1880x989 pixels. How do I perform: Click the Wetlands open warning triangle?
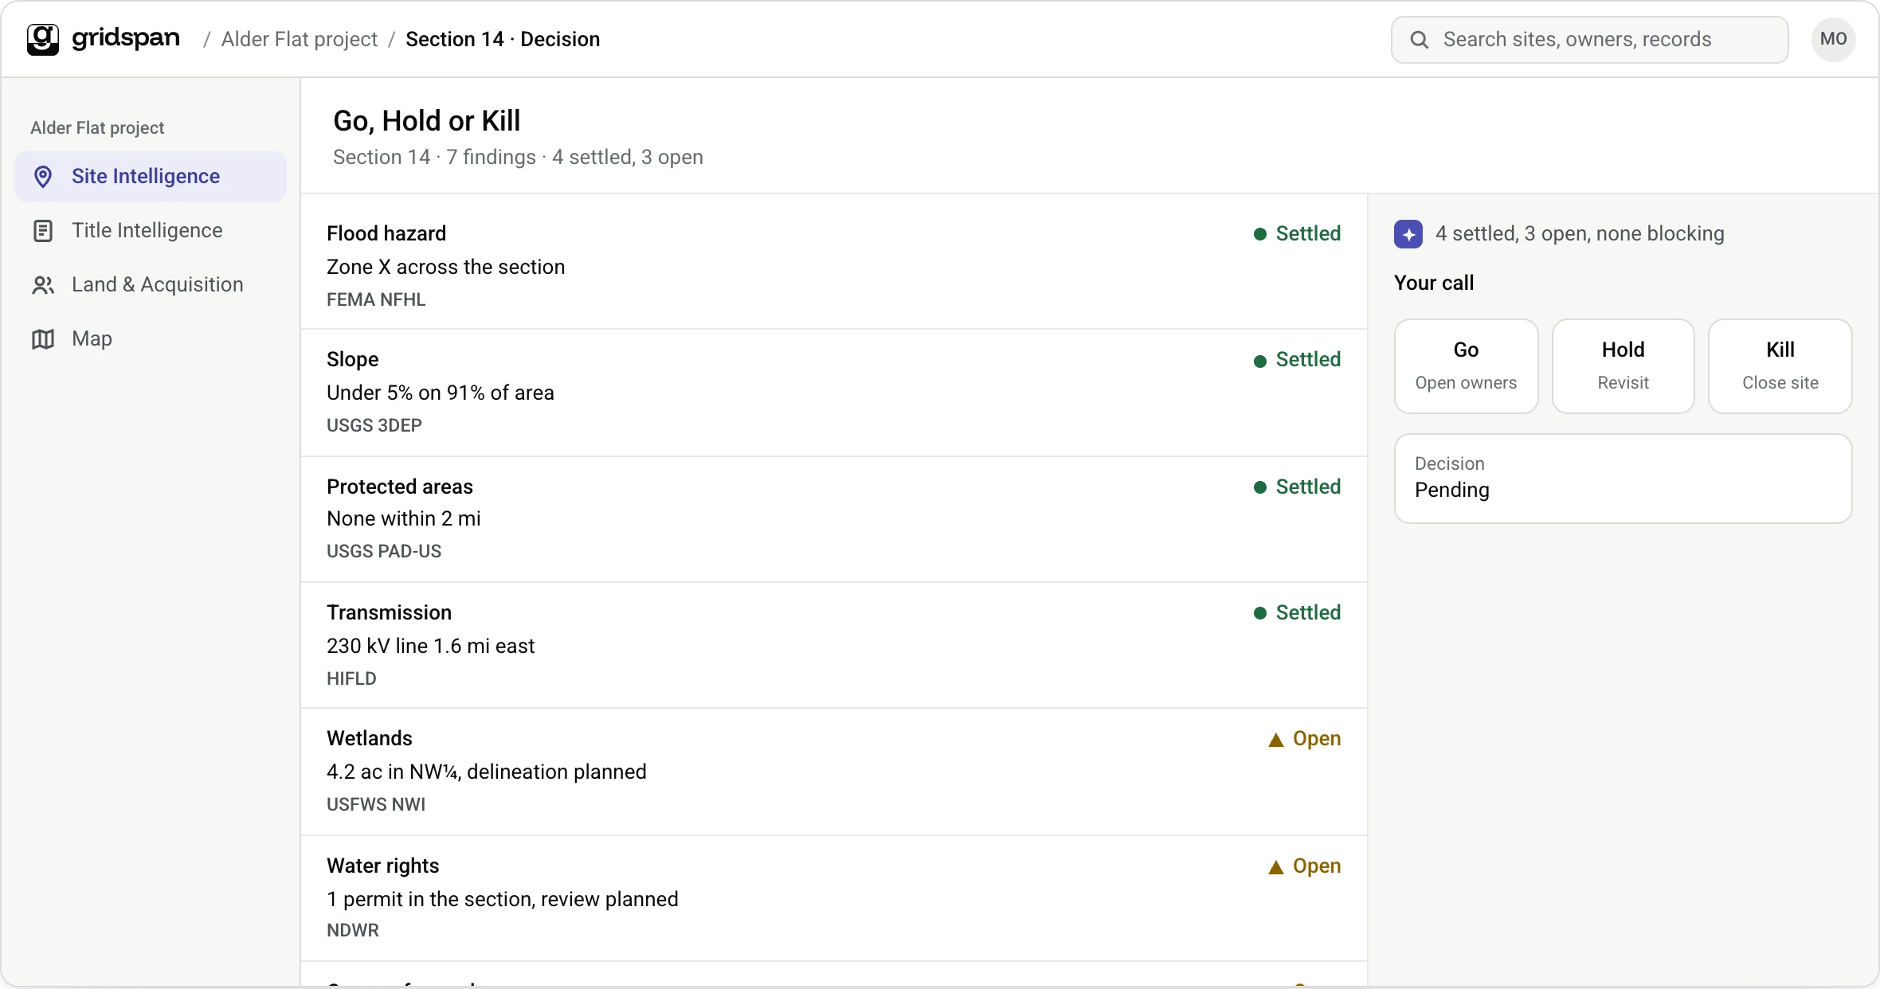pyautogui.click(x=1276, y=740)
